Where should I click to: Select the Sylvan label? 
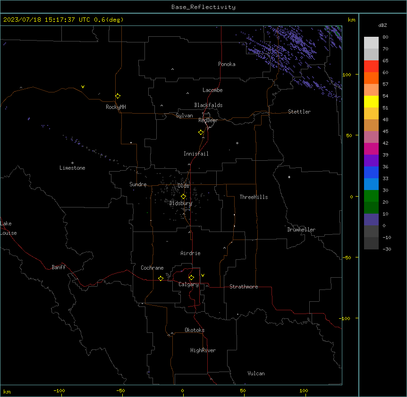tap(184, 116)
